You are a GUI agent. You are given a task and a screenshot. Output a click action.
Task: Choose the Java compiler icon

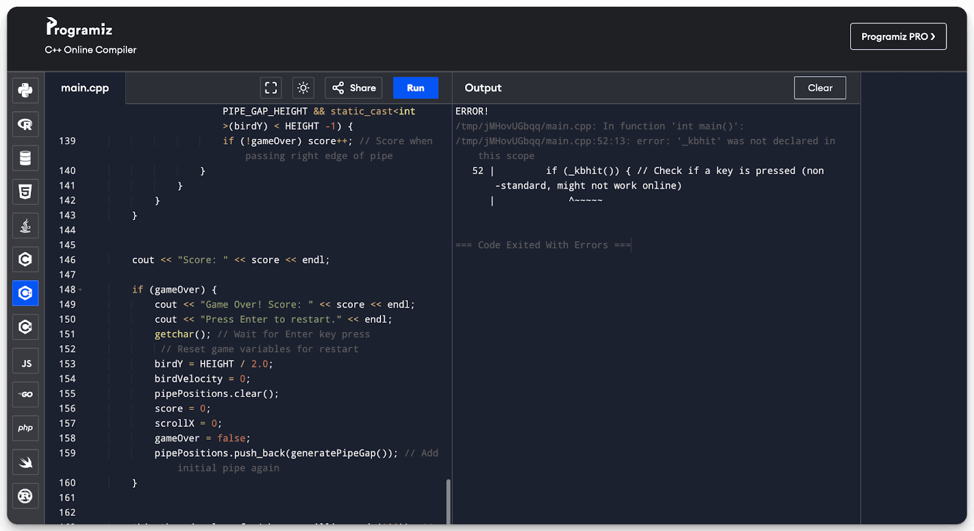pos(25,226)
